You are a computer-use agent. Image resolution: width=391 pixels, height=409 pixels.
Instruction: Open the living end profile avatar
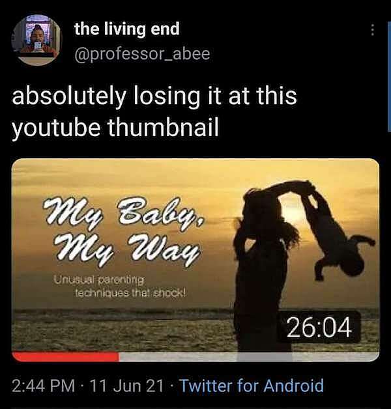(36, 40)
